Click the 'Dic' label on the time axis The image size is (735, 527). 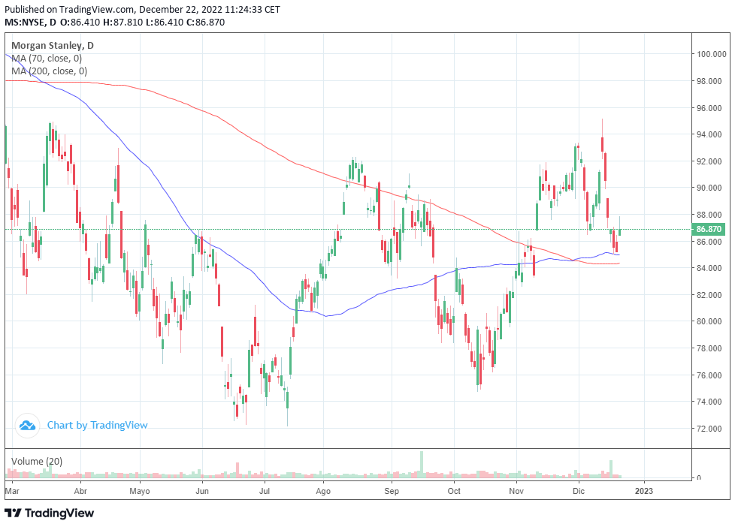(579, 491)
